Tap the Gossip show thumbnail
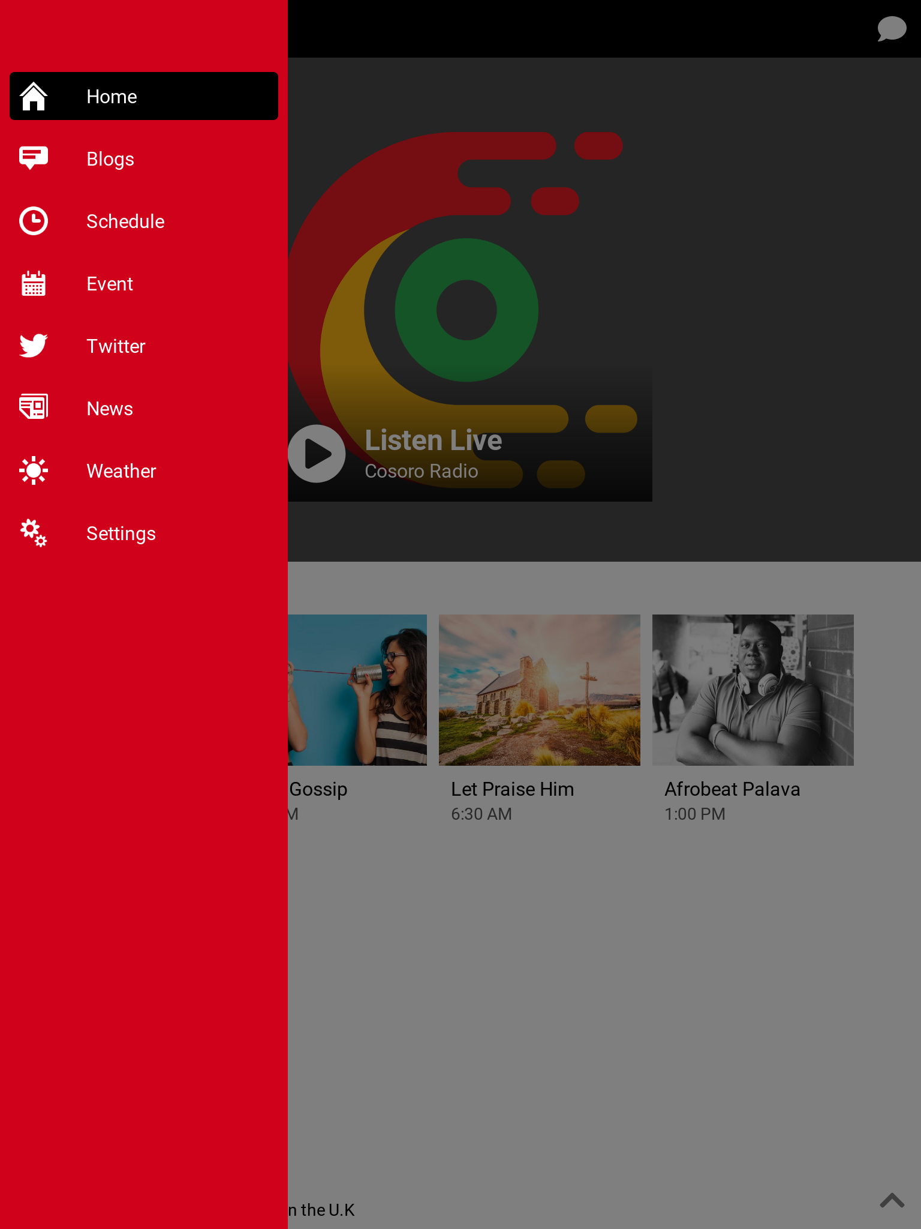 [357, 690]
